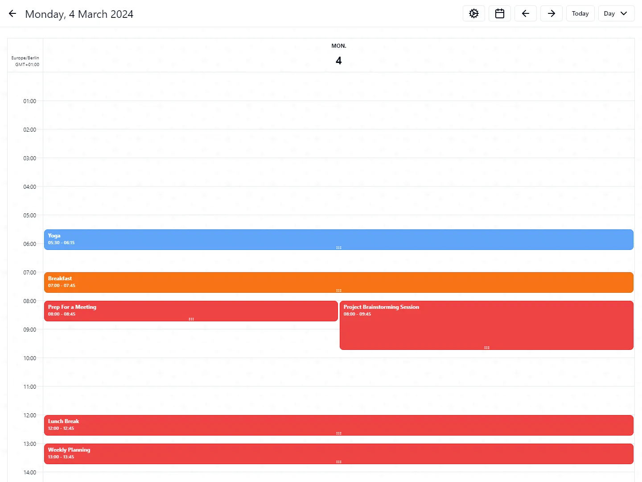Viewport: 642px width, 482px height.
Task: Select the Lunch Break event
Action: [223, 424]
